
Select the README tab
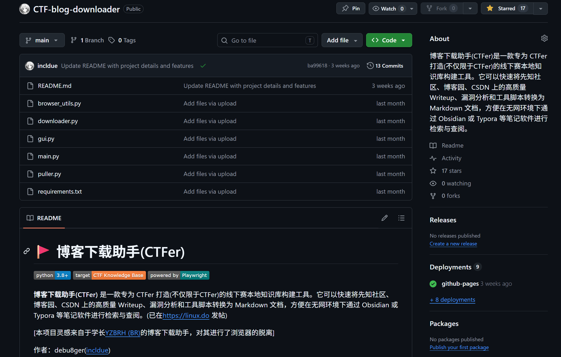(44, 218)
